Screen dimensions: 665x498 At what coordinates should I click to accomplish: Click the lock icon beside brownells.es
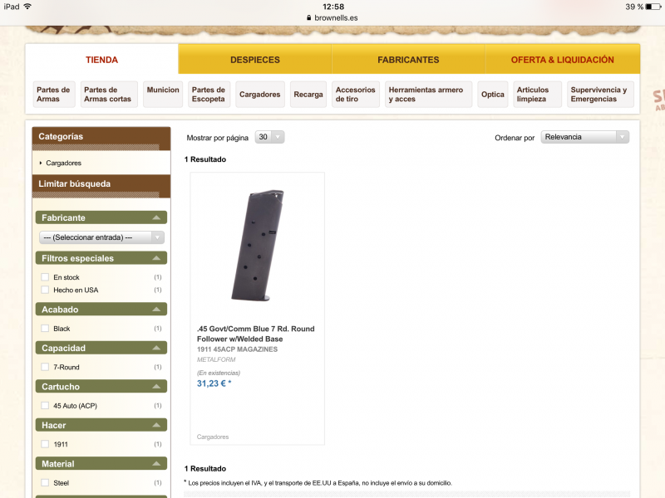[308, 17]
